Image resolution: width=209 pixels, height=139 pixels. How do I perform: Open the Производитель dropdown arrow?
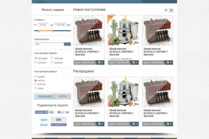pyautogui.click(x=67, y=44)
